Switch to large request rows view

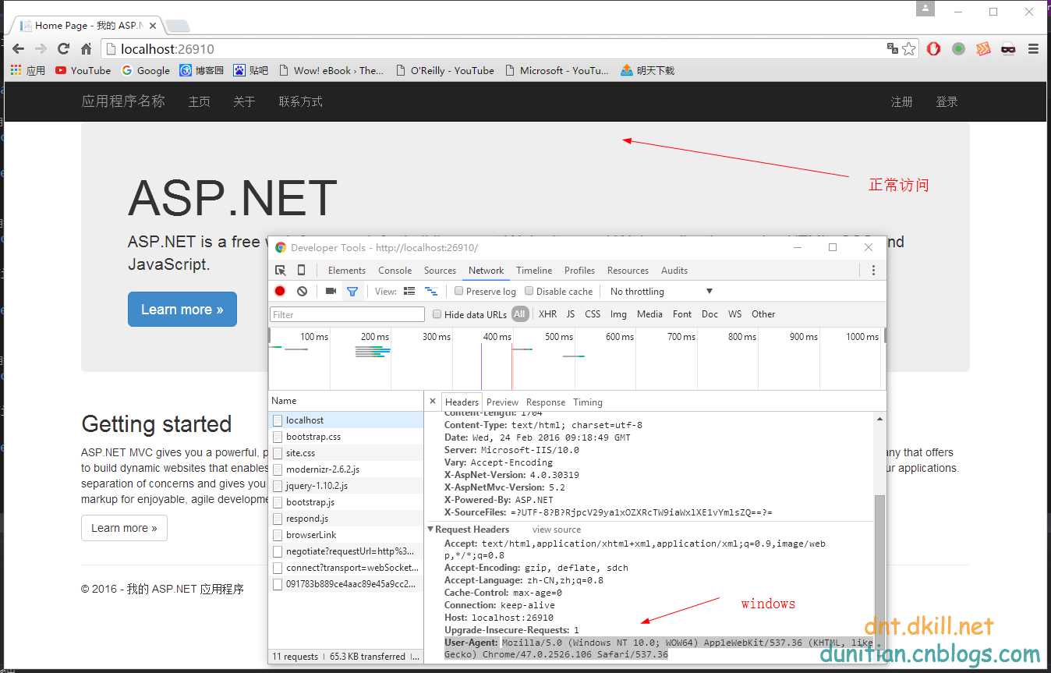[409, 291]
